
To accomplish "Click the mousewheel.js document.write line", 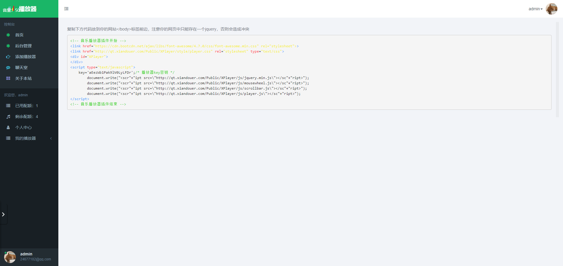I will tap(198, 83).
